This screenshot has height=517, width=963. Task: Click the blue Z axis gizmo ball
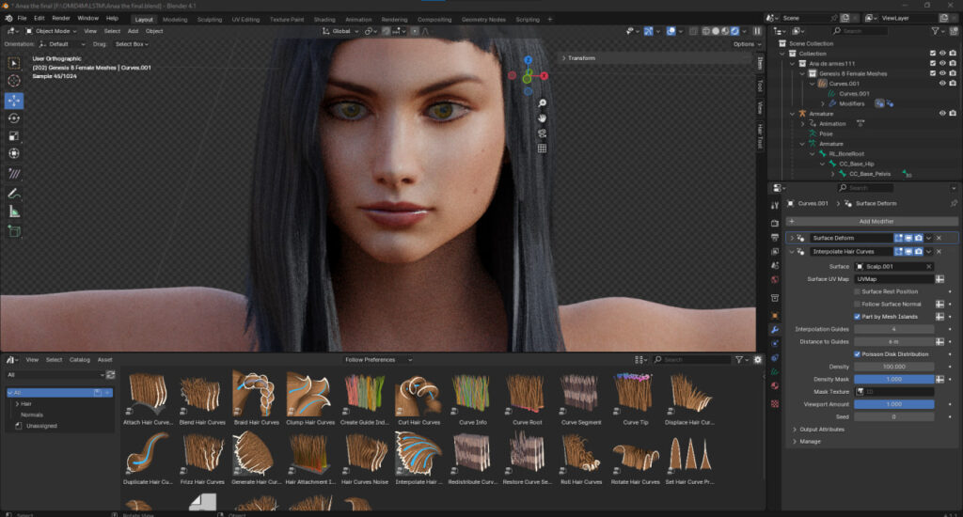coord(529,59)
